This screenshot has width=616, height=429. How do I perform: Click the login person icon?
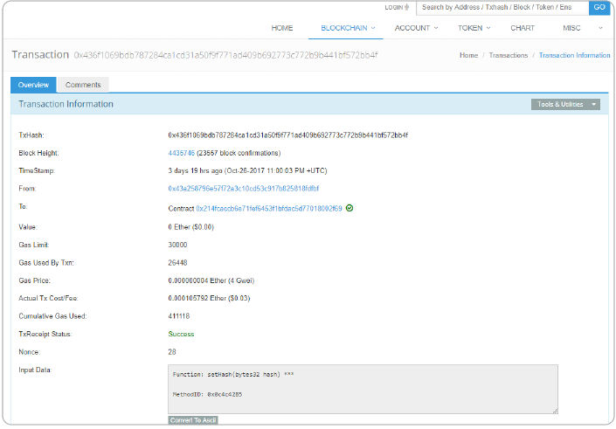point(409,7)
